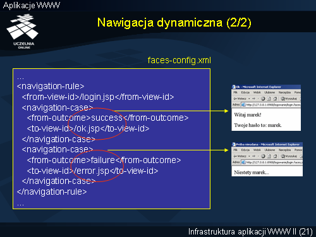Viewport: 316px width, 237px height.
Task: Open Plik menu in Ok window
Action: (235, 92)
